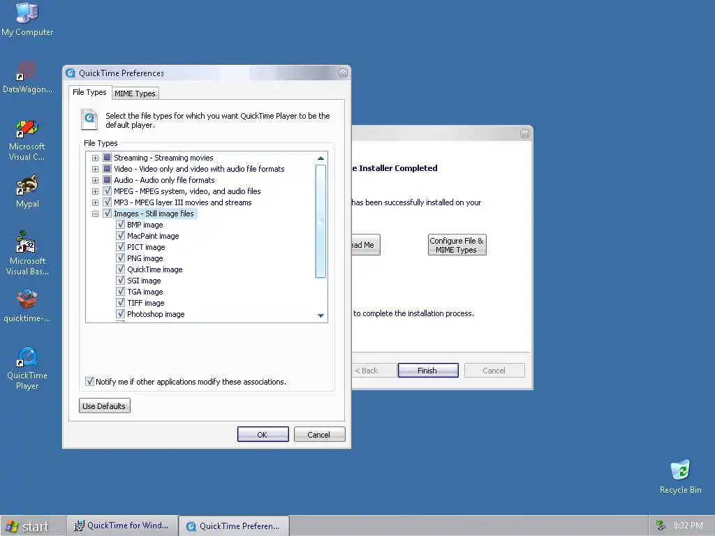
Task: Switch to the MIME Types tab
Action: point(135,94)
